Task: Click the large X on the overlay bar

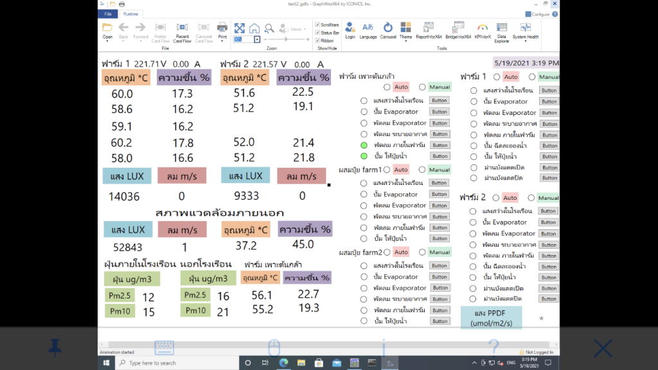Action: (603, 348)
